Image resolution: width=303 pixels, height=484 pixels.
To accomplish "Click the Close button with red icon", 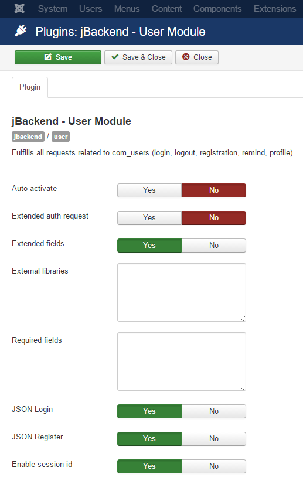I will (197, 57).
